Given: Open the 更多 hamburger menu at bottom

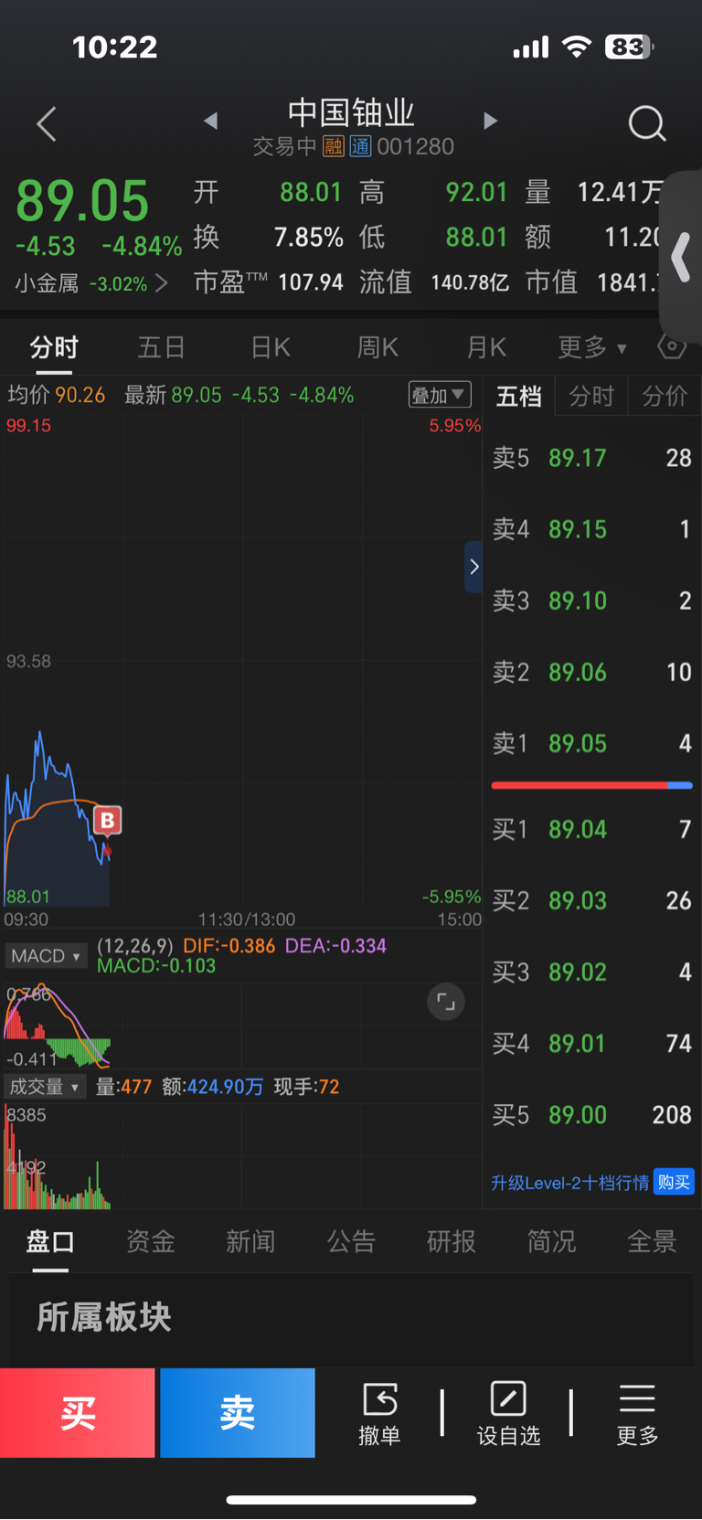Looking at the screenshot, I should (x=637, y=1413).
